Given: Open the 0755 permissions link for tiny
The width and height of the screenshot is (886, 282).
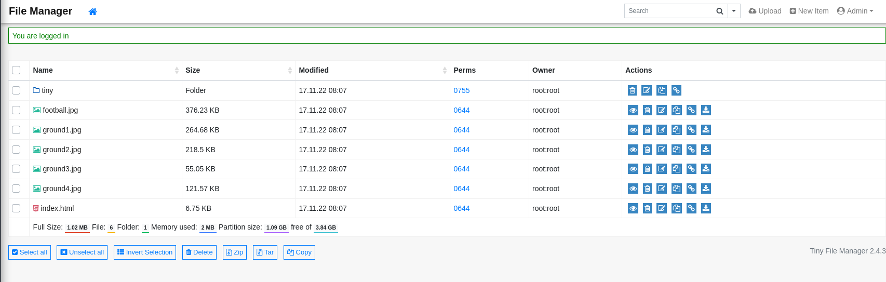Looking at the screenshot, I should tap(461, 90).
